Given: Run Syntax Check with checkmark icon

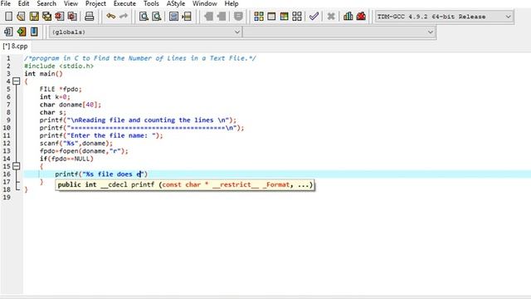Looking at the screenshot, I should coord(314,17).
